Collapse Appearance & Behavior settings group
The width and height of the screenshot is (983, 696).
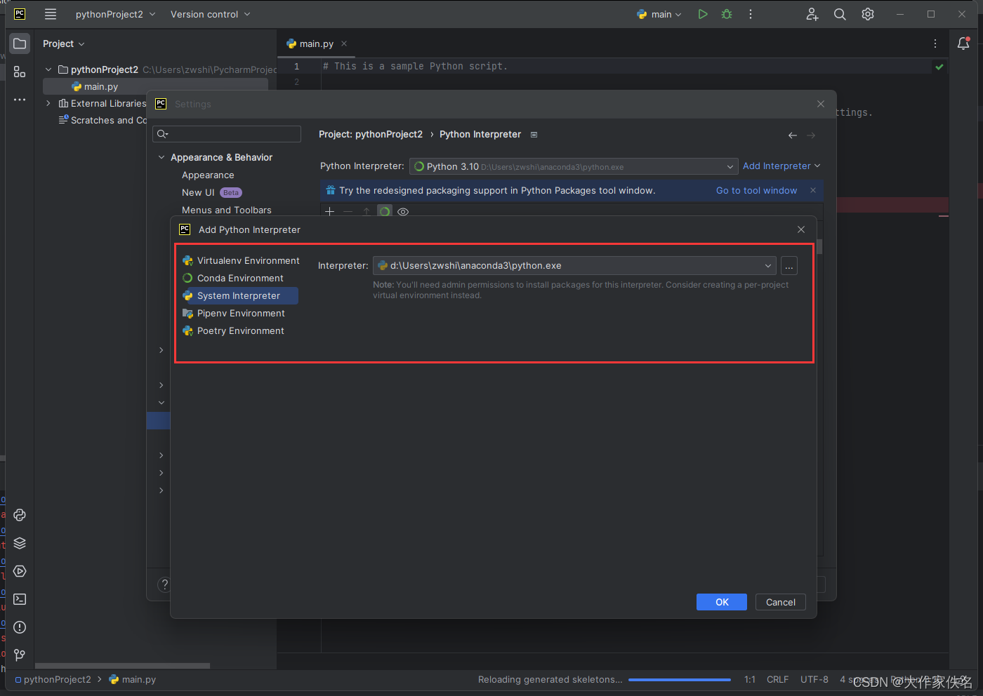tap(161, 157)
